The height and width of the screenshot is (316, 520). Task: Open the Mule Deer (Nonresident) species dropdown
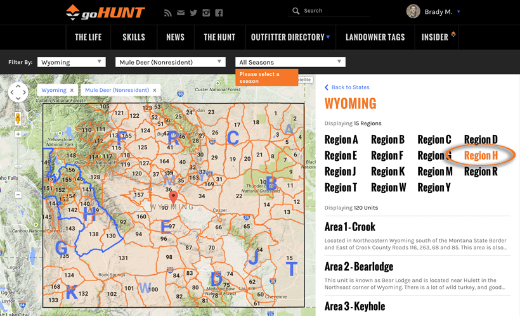(171, 62)
